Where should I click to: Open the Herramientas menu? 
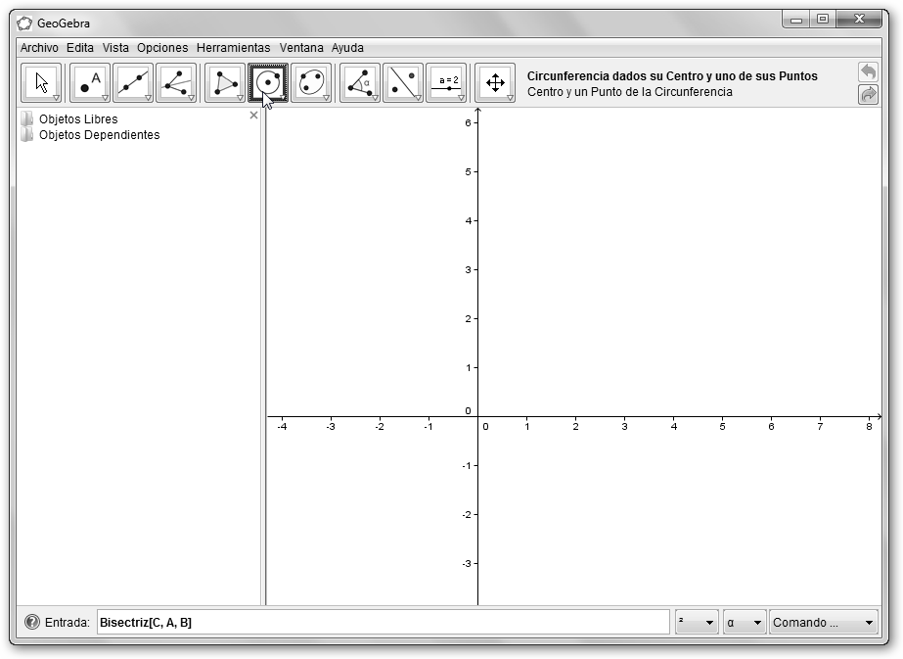point(233,47)
